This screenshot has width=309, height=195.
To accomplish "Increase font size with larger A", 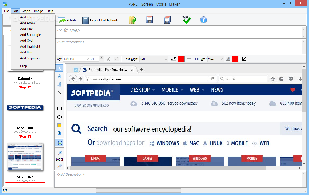I will point(108,59).
